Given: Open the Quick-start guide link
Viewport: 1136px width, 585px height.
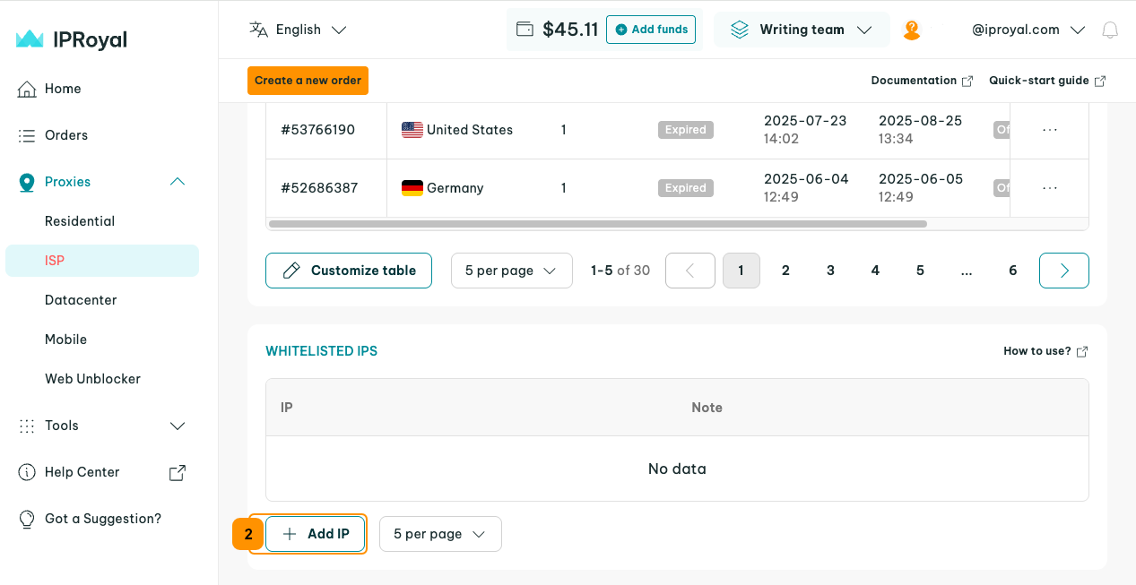Looking at the screenshot, I should pyautogui.click(x=1046, y=81).
